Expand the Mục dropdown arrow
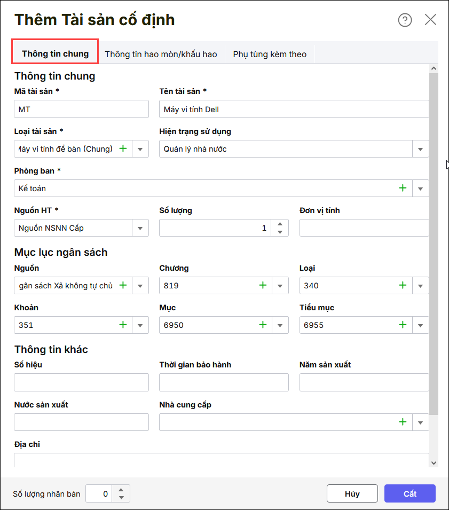Viewport: 449px width, 510px height. pos(280,325)
